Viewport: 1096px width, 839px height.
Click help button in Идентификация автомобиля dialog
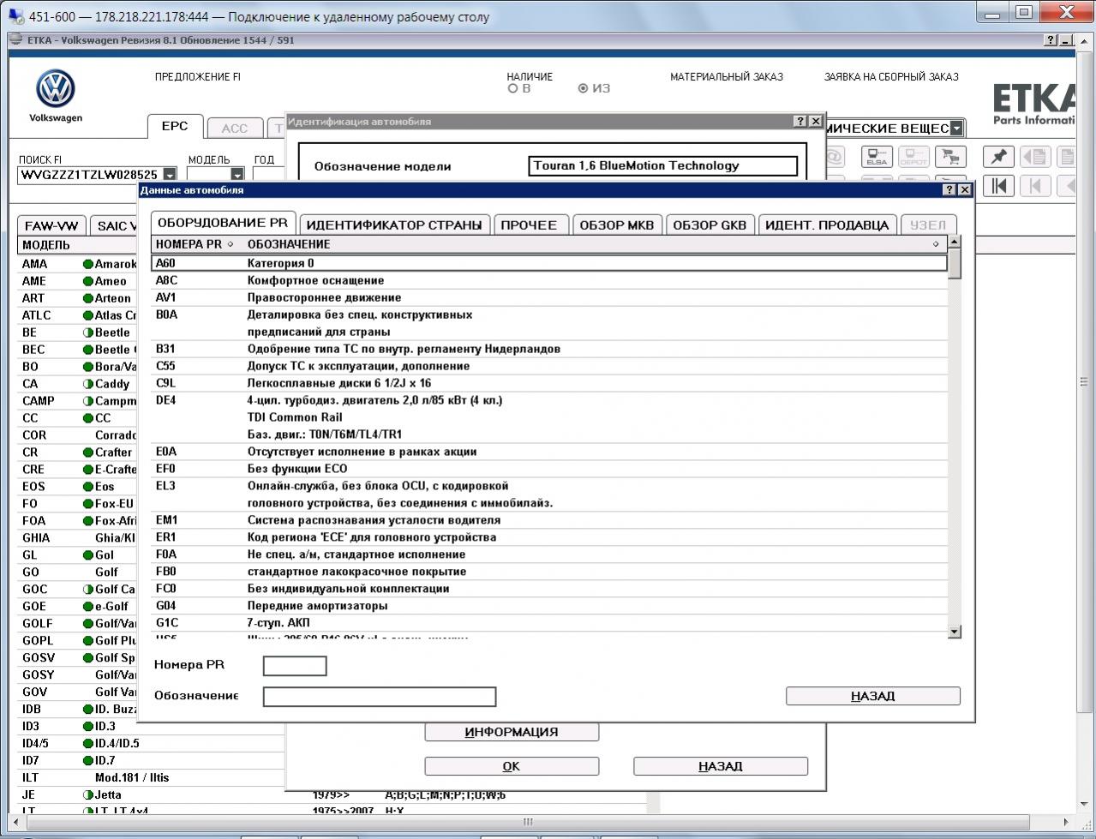coord(800,122)
